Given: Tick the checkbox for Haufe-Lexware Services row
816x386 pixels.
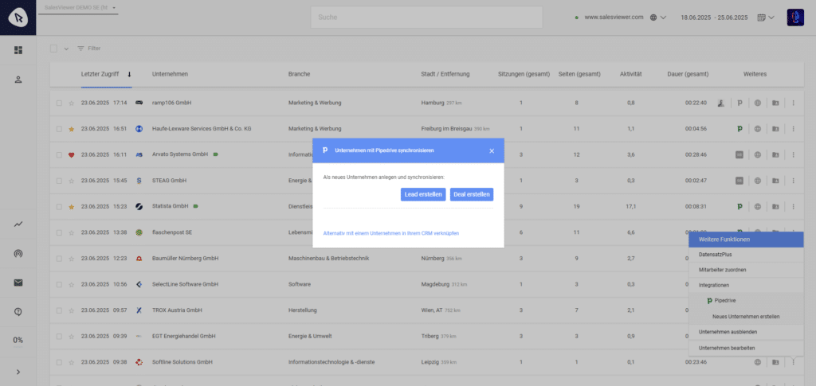Looking at the screenshot, I should tap(59, 129).
